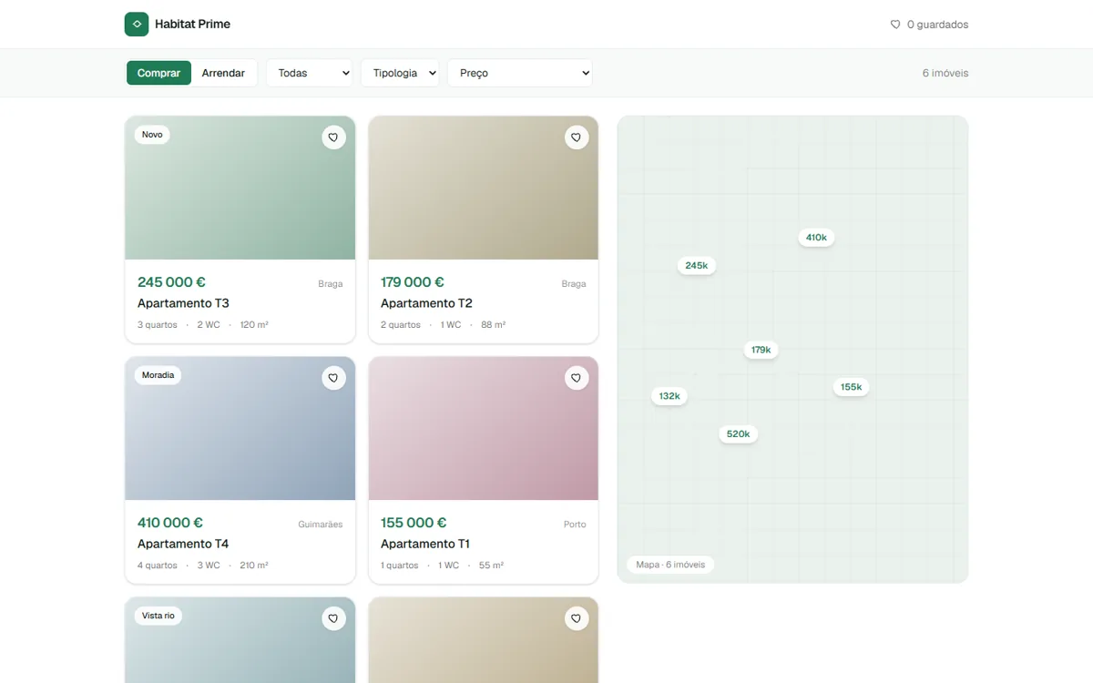This screenshot has height=683, width=1093.
Task: Click the Apartamento T2 title
Action: click(x=426, y=303)
